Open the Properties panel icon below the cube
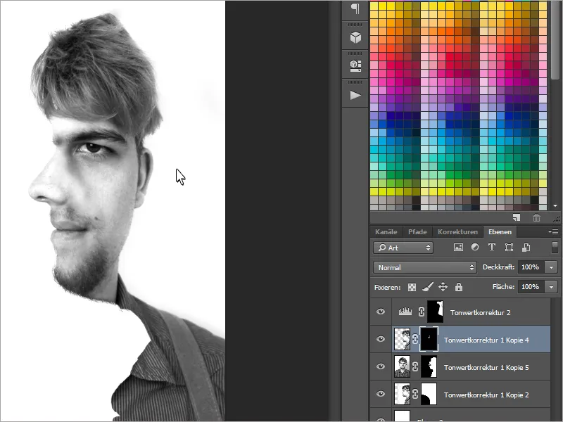Screen dimensions: 563x422 point(355,66)
